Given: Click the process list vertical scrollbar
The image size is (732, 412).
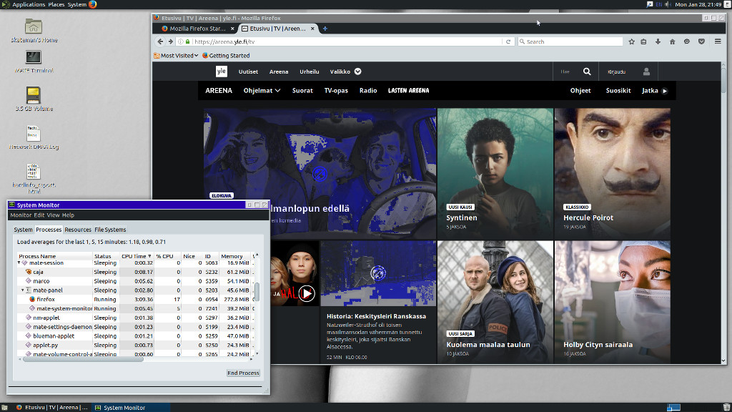Looking at the screenshot, I should (257, 292).
